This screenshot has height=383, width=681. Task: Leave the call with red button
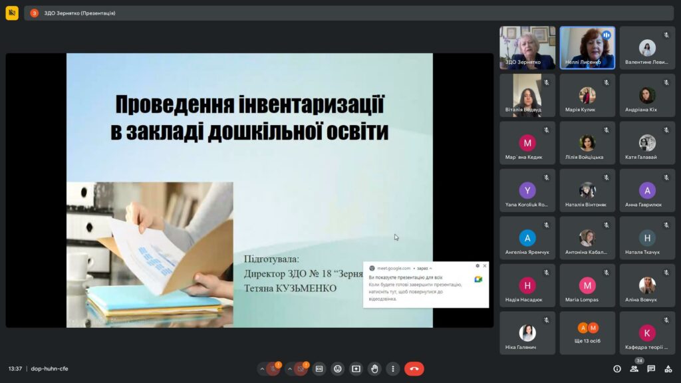pyautogui.click(x=414, y=368)
